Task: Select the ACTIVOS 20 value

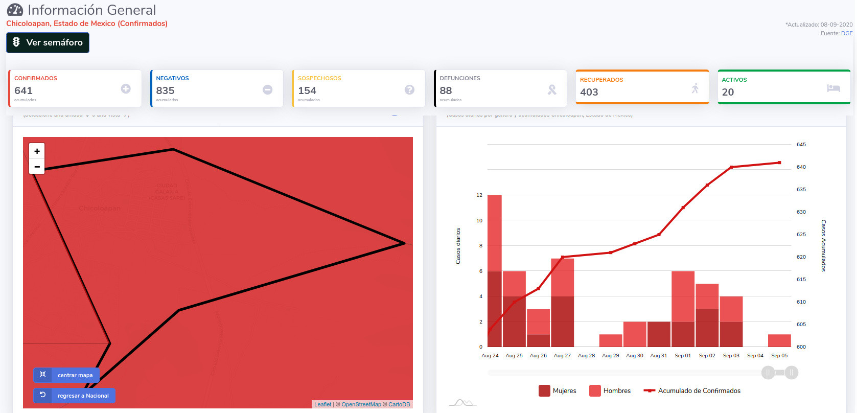Action: 728,92
